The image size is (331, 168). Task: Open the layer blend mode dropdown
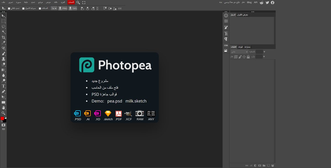click(239, 52)
